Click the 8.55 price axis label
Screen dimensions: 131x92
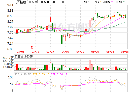coord(10,16)
